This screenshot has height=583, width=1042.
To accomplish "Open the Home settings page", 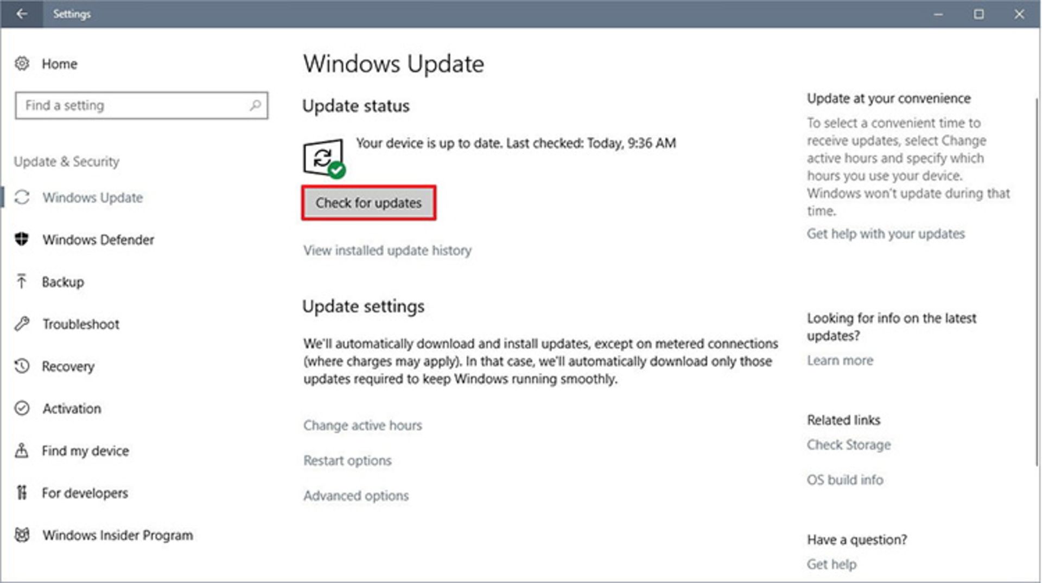I will click(60, 64).
